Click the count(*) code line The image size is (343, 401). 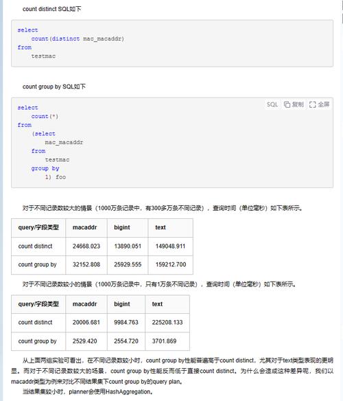click(45, 116)
